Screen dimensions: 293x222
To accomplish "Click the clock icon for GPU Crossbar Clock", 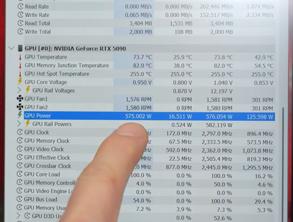I will 20,165.
